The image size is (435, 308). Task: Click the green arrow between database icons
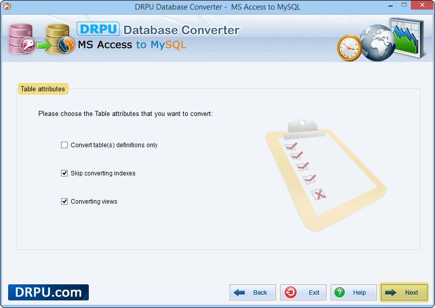[44, 45]
